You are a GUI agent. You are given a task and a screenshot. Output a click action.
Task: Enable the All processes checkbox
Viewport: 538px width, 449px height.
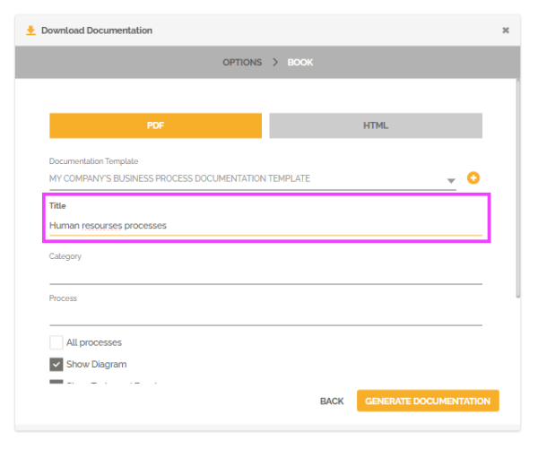pyautogui.click(x=56, y=342)
